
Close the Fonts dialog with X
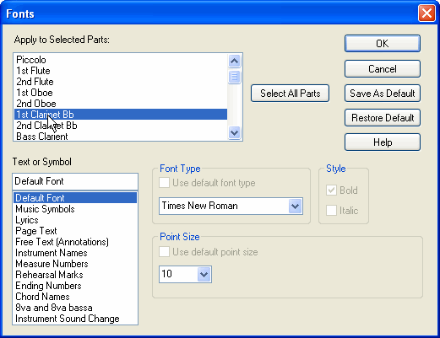[426, 13]
